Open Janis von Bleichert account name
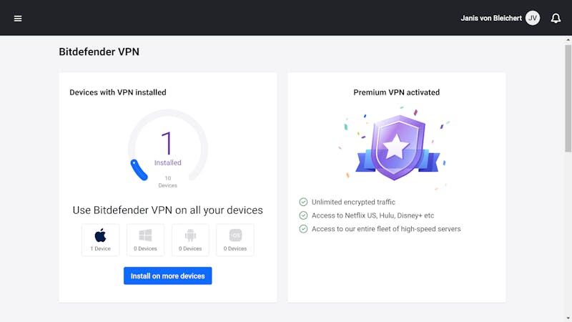Screen dimensions: 572x322 pyautogui.click(x=491, y=19)
